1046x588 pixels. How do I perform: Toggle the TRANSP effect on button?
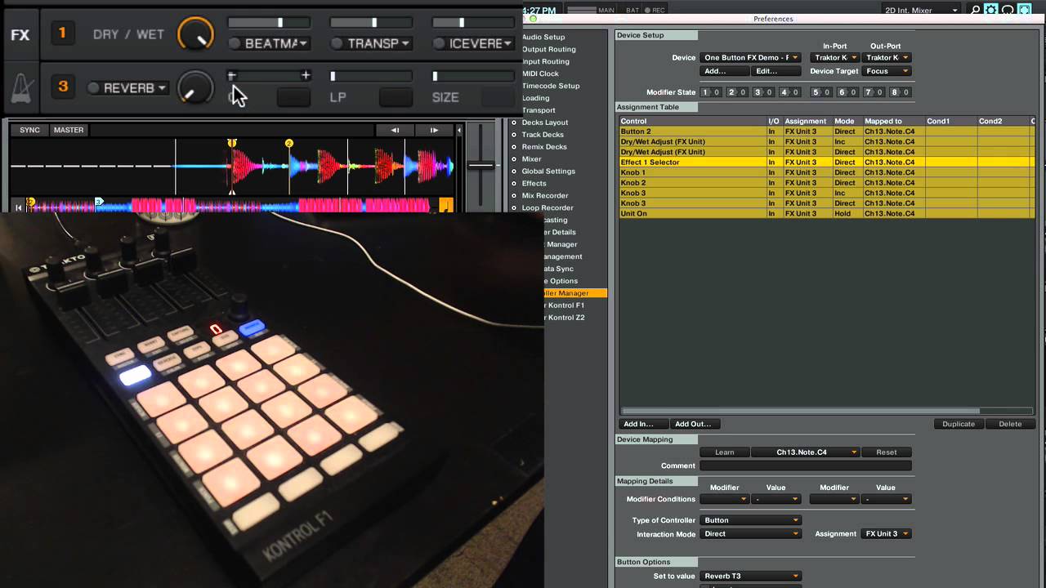pos(337,43)
